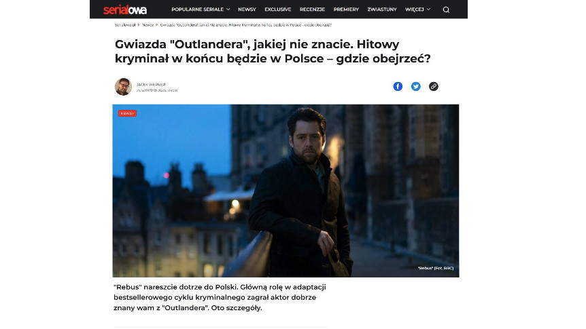Click the article title breadcrumb entry
The width and height of the screenshot is (586, 329).
(x=246, y=25)
